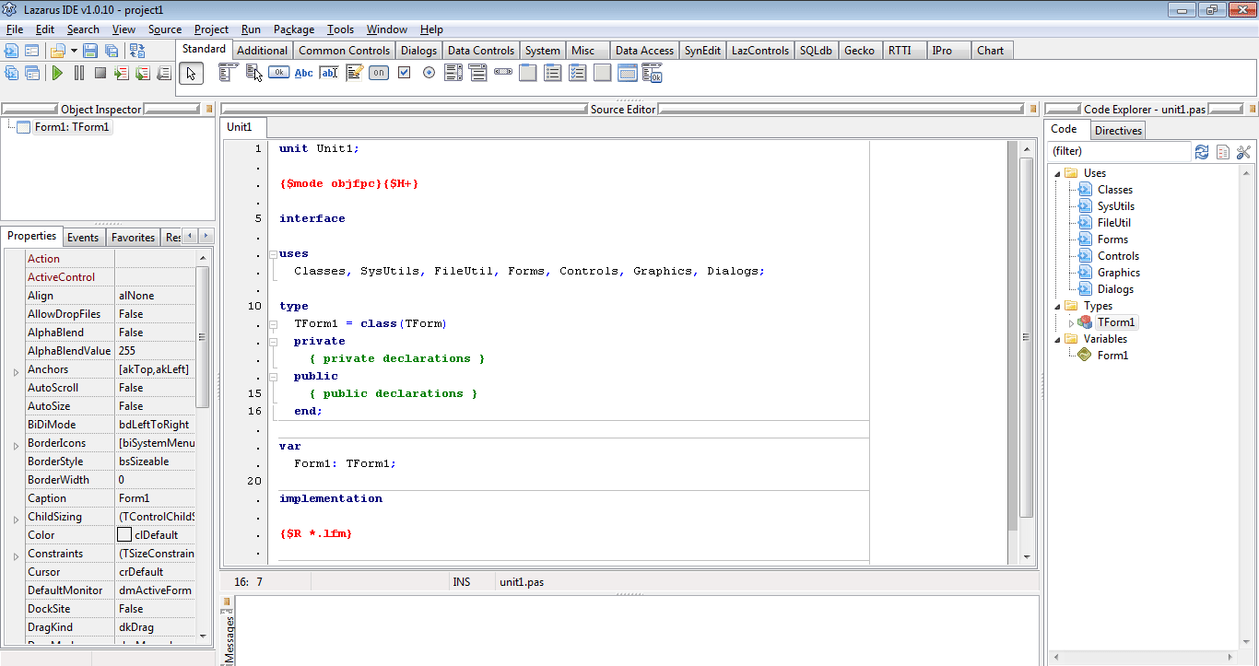
Task: Click the Open file folder icon
Action: coord(58,51)
